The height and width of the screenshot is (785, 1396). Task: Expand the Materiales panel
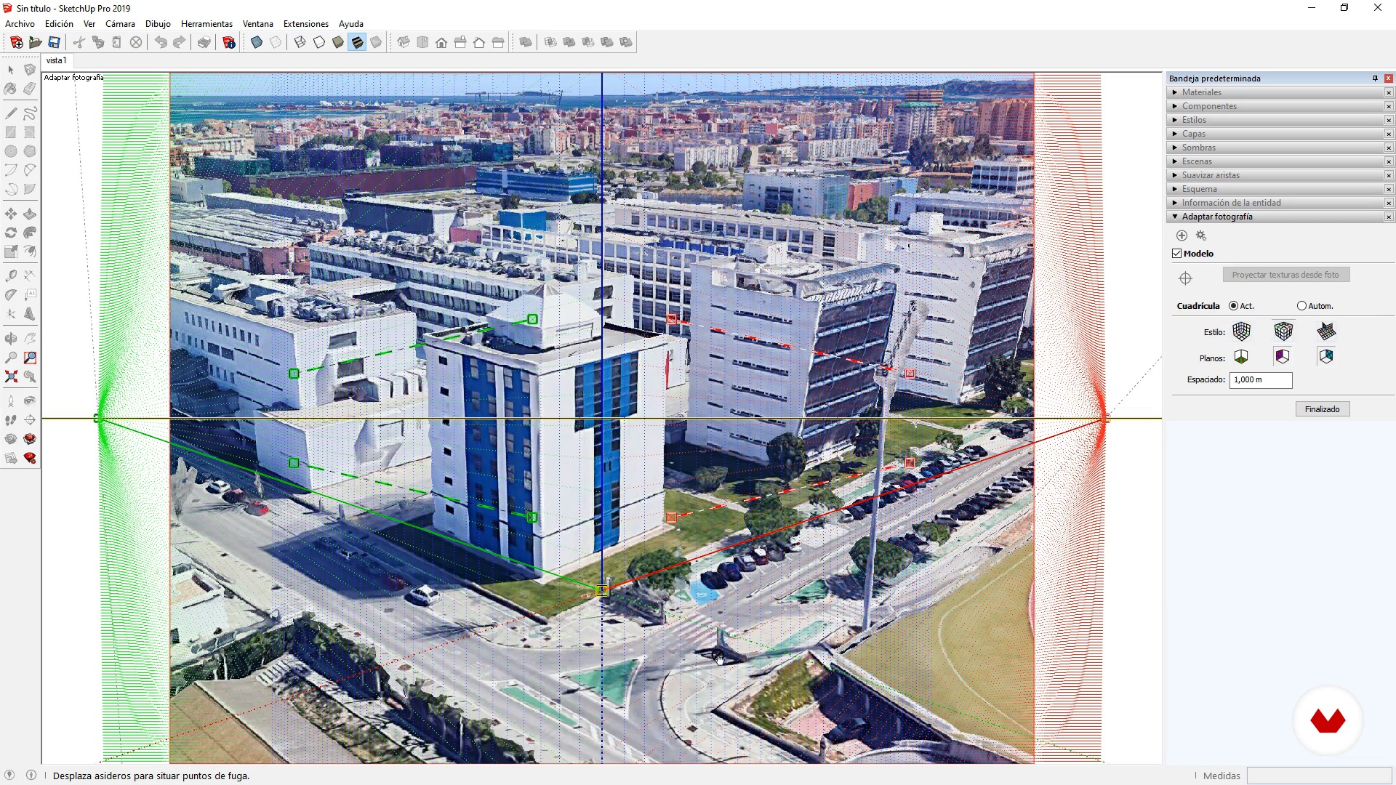click(x=1201, y=92)
